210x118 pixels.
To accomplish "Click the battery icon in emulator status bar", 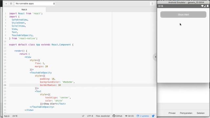I will click(x=208, y=6).
